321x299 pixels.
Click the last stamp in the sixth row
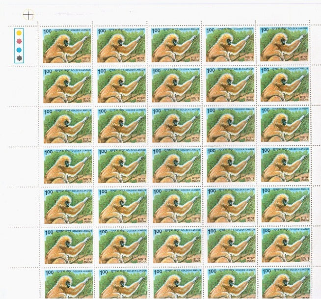click(286, 246)
